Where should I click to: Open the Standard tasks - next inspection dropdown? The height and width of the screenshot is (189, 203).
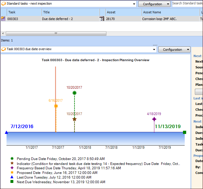134,4
